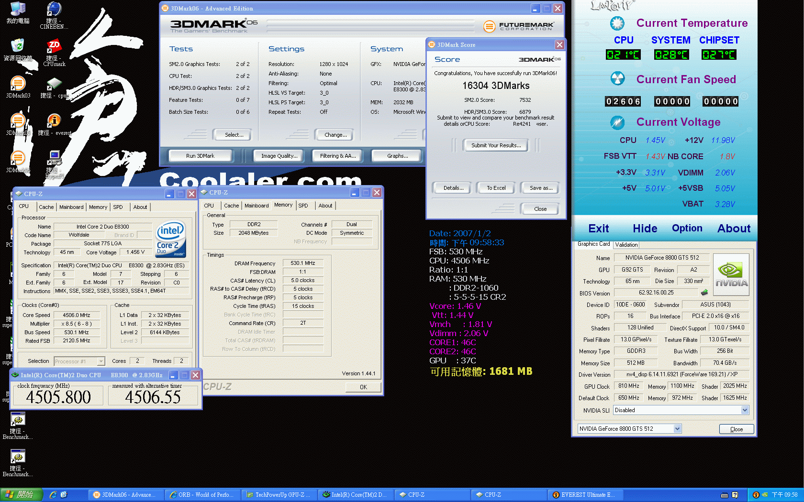This screenshot has width=804, height=502.
Task: Open Filtering & AA settings button
Action: tap(338, 156)
